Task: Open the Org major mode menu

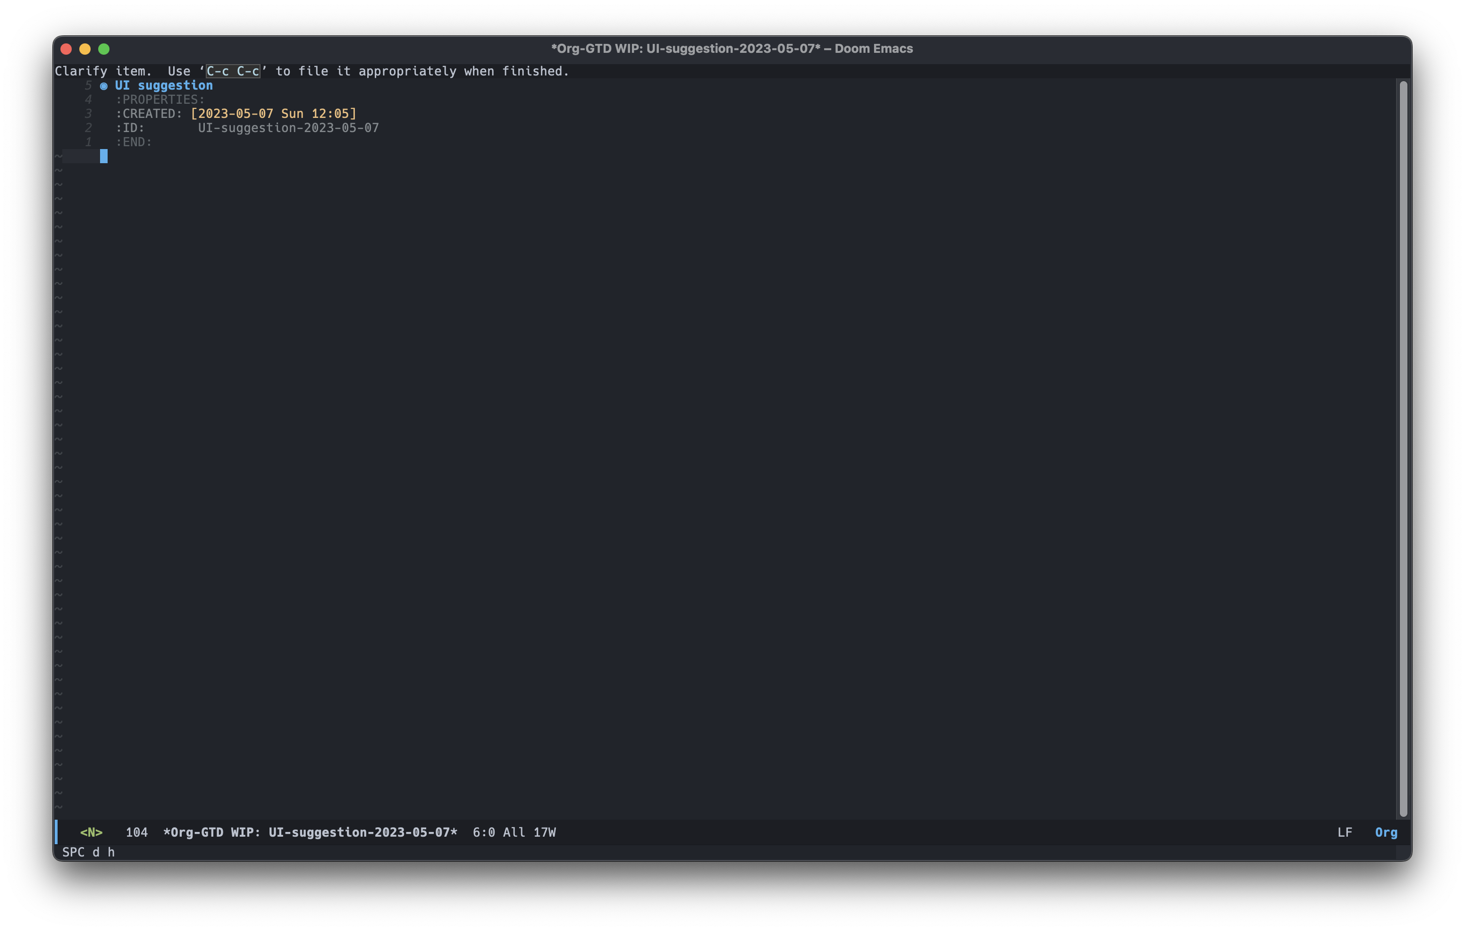Action: click(x=1386, y=832)
